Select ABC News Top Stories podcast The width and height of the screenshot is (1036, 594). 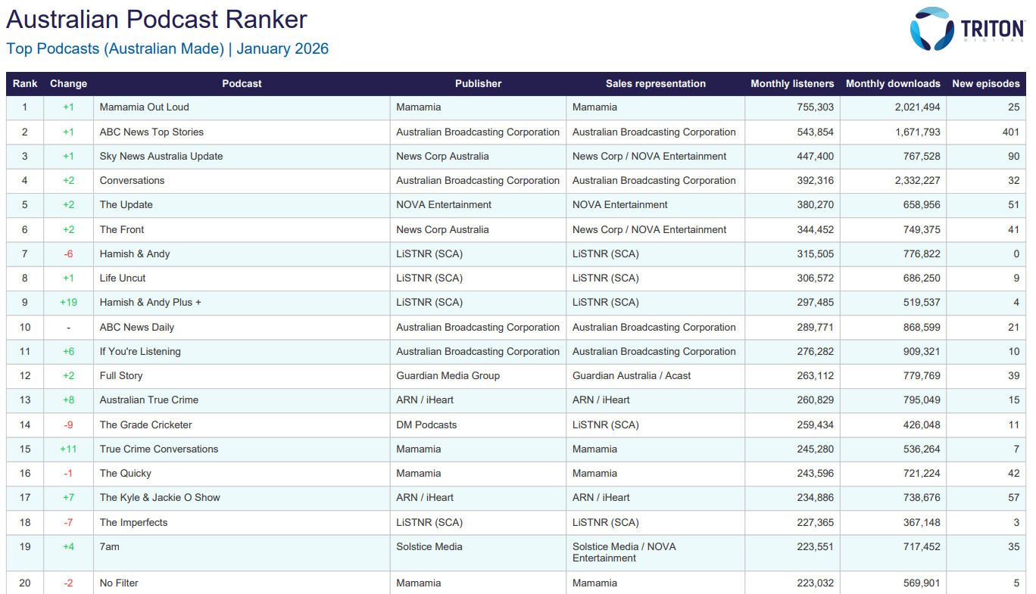pyautogui.click(x=151, y=132)
